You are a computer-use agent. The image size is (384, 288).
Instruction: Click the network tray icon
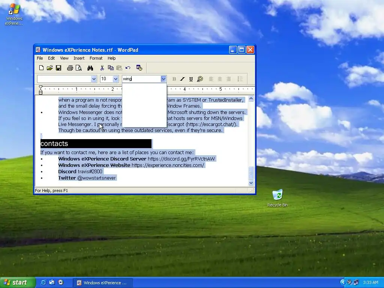tap(356, 282)
